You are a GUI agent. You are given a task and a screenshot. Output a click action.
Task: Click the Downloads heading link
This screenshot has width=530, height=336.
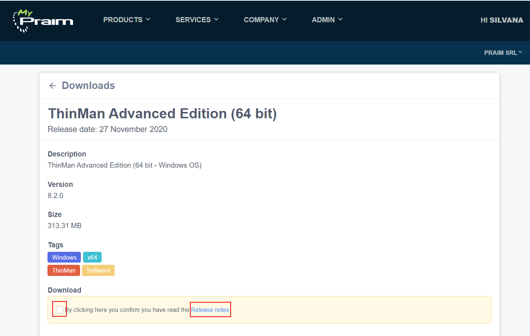pyautogui.click(x=88, y=86)
